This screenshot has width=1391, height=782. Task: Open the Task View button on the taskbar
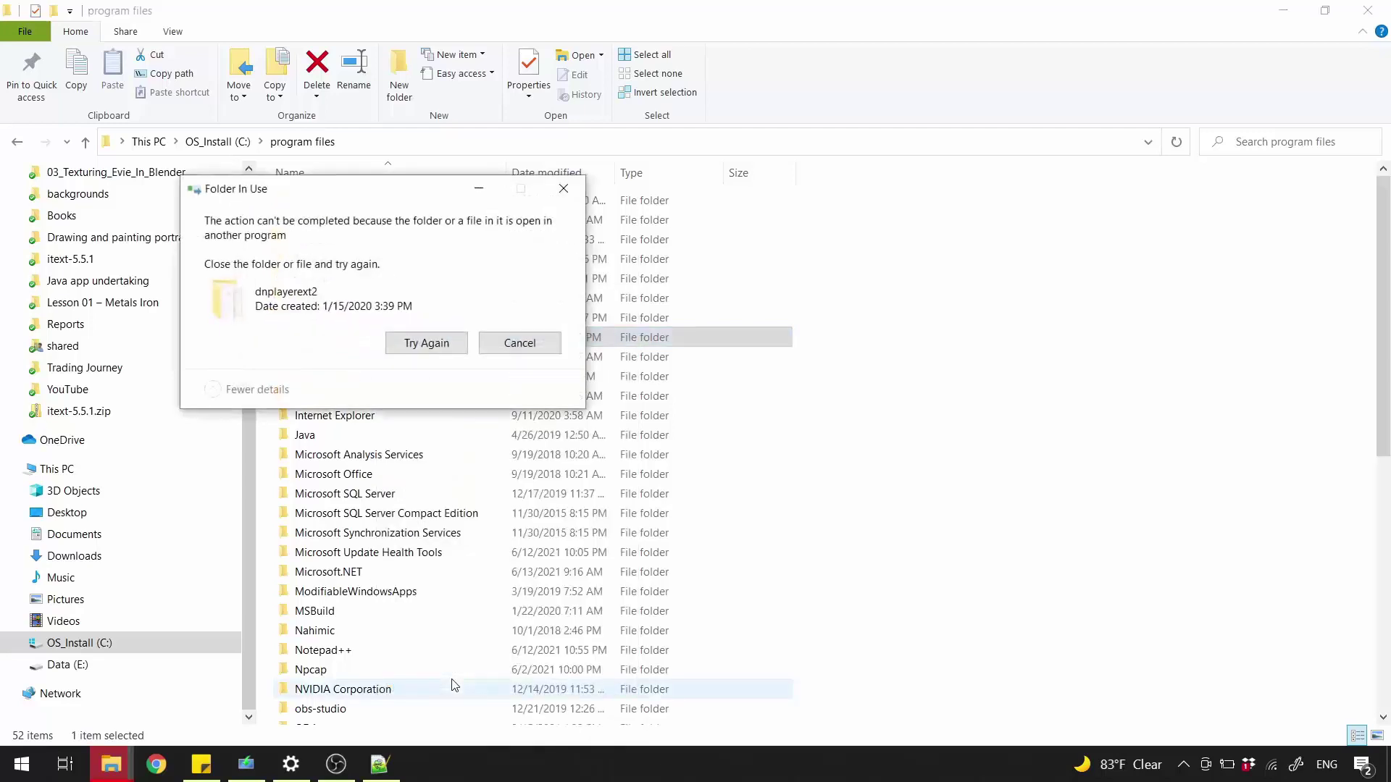click(65, 764)
